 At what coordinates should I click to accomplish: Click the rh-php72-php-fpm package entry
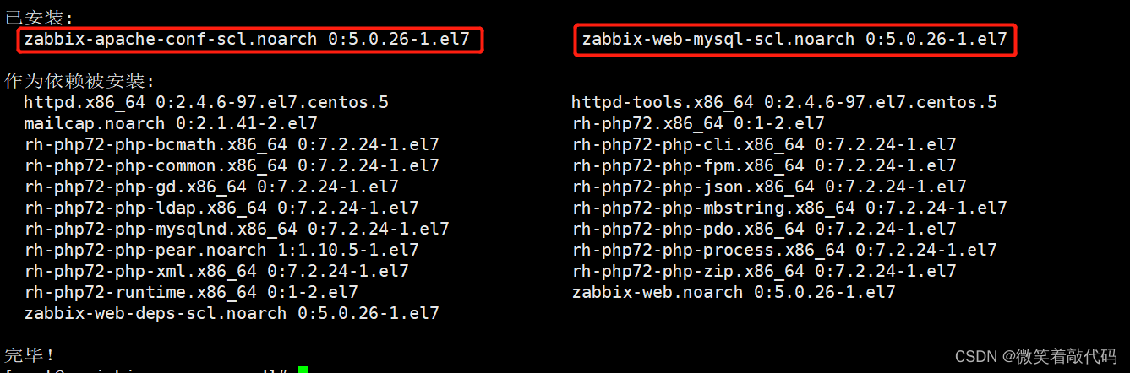[764, 166]
